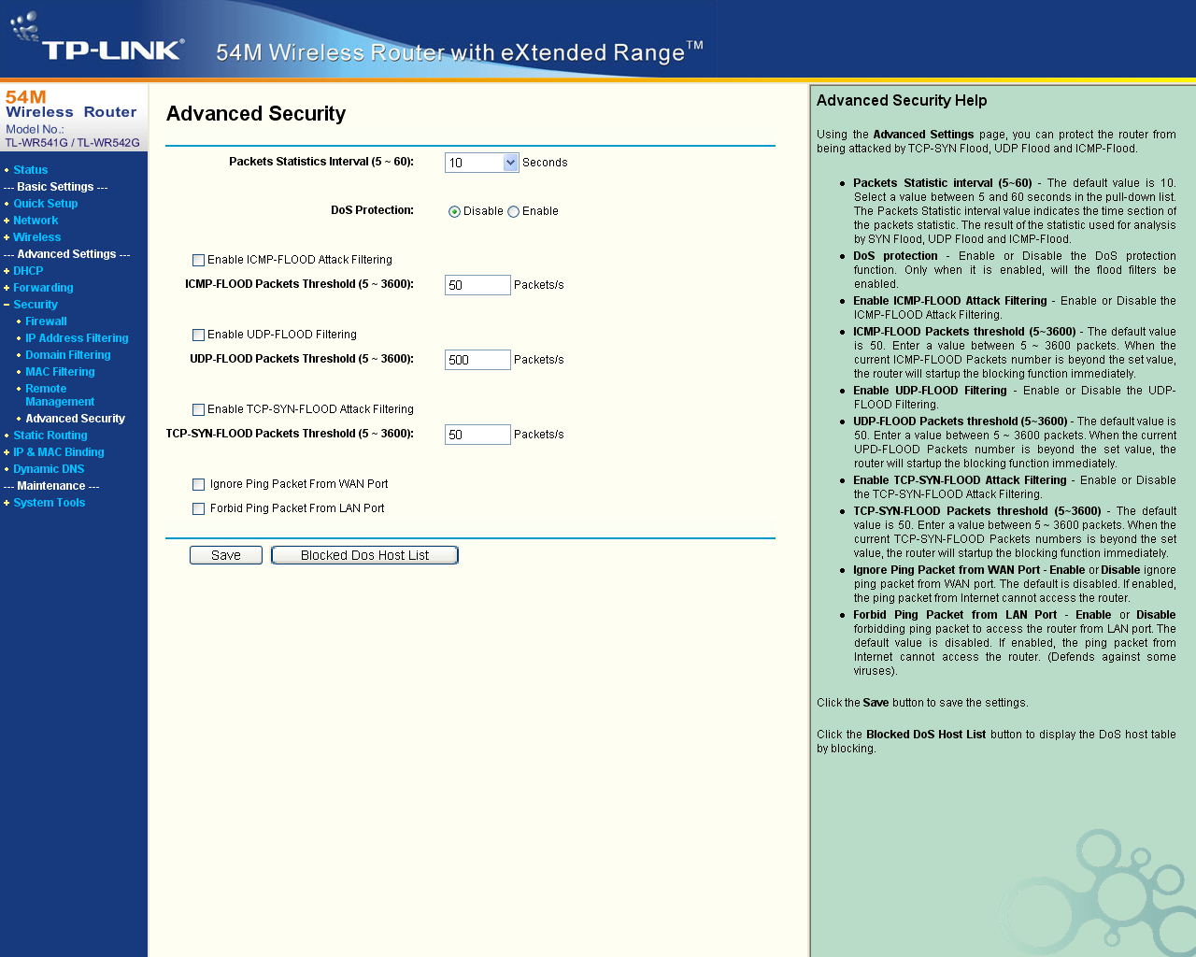
Task: Select Advanced Security in the sidebar
Action: point(75,419)
